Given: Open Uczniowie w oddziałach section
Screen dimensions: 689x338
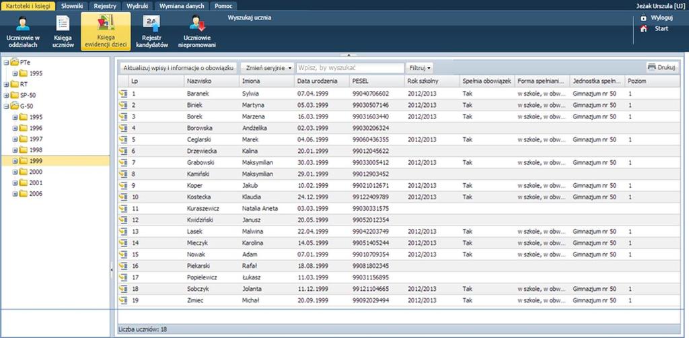Looking at the screenshot, I should (x=22, y=32).
